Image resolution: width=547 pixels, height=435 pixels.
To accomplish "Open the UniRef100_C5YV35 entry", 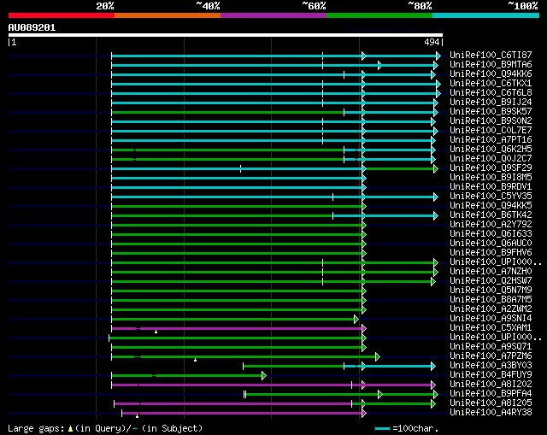I will [491, 197].
